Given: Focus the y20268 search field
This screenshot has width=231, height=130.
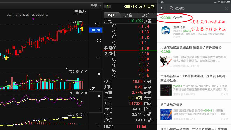Looking at the screenshot, I should [x=198, y=8].
